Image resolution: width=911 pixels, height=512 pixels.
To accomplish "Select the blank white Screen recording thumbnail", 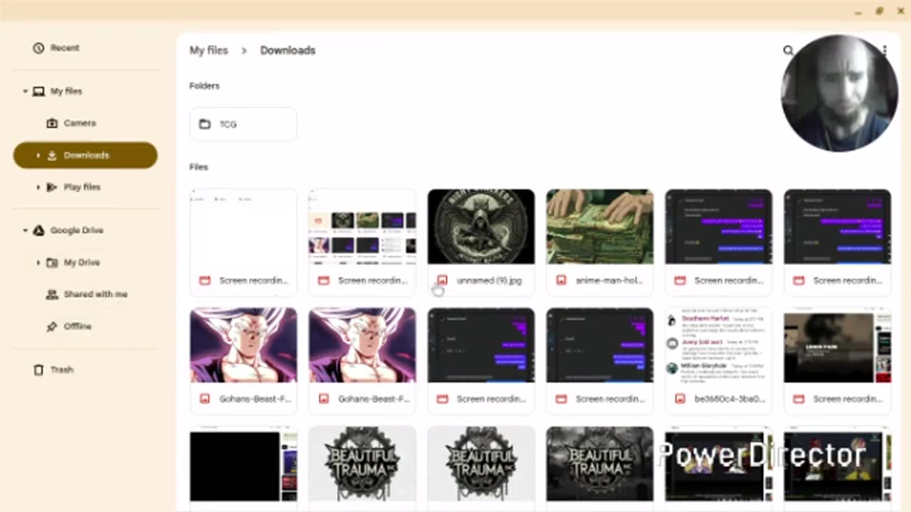I will (243, 227).
